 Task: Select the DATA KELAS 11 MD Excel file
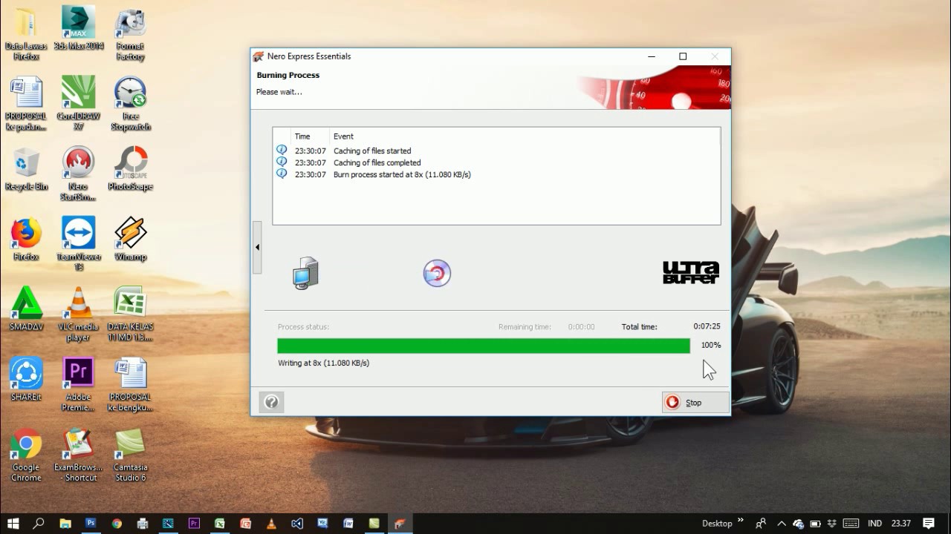(130, 314)
